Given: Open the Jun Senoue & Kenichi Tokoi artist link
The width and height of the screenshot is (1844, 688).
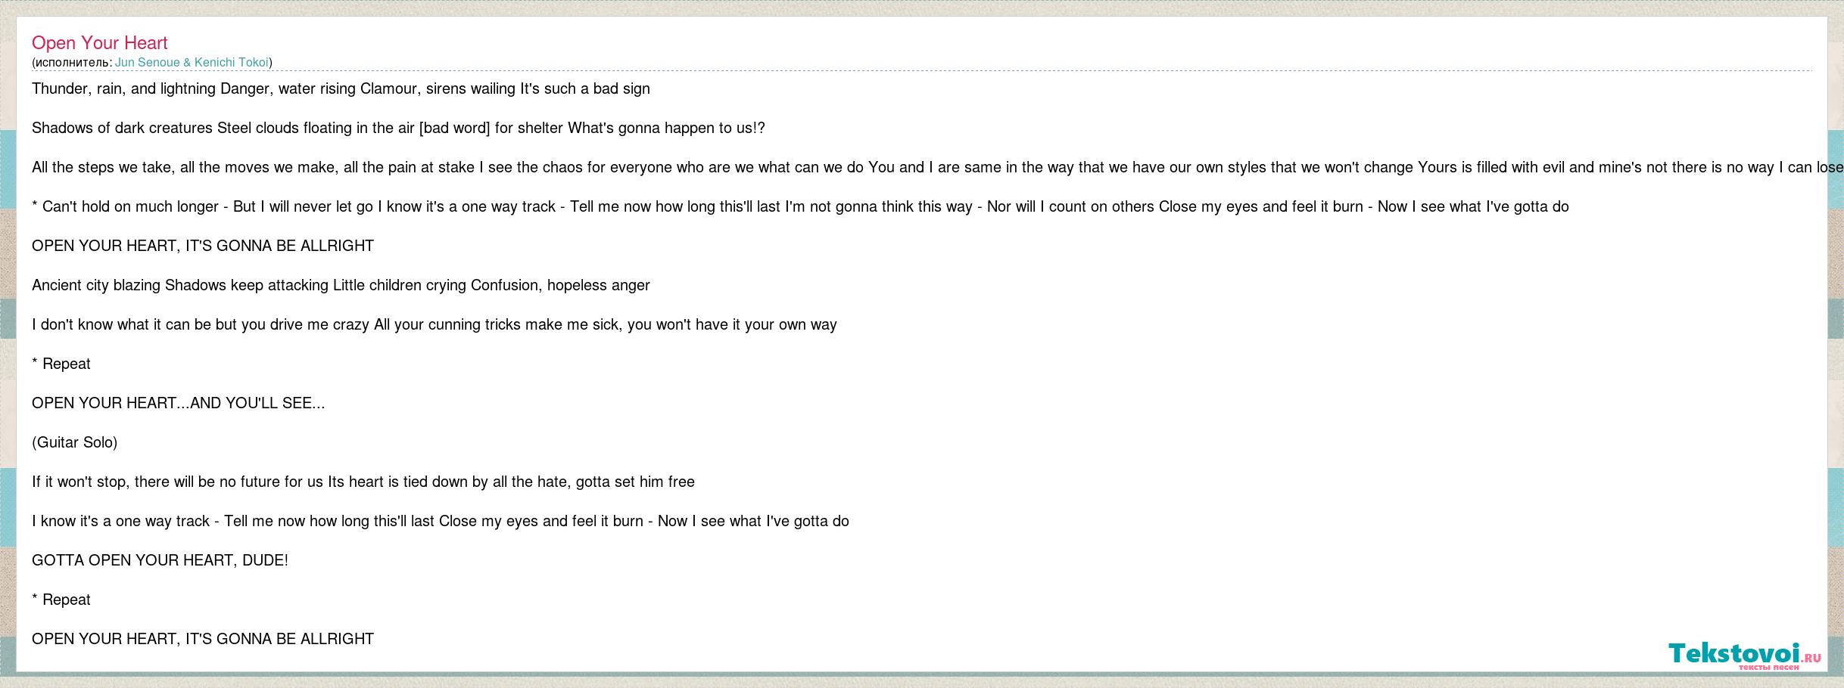Looking at the screenshot, I should point(192,63).
